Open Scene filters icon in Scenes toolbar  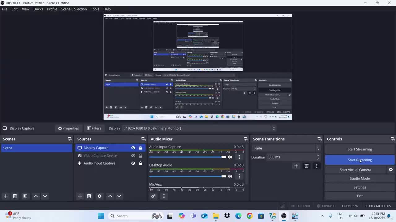[25, 196]
